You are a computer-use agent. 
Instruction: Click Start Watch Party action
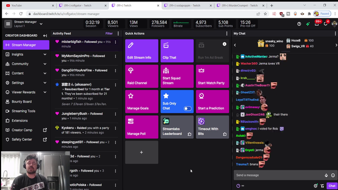pyautogui.click(x=212, y=76)
